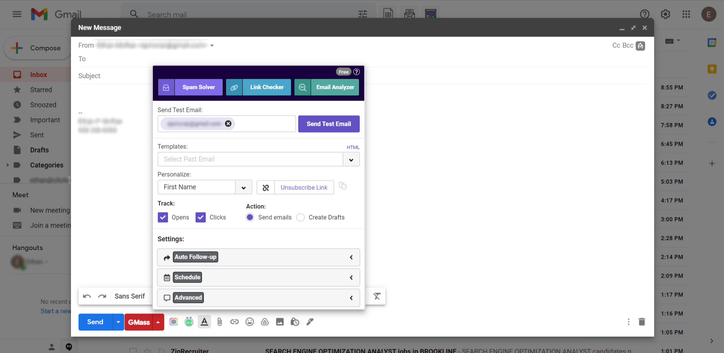
Task: Select Sans Serif font option
Action: (130, 296)
